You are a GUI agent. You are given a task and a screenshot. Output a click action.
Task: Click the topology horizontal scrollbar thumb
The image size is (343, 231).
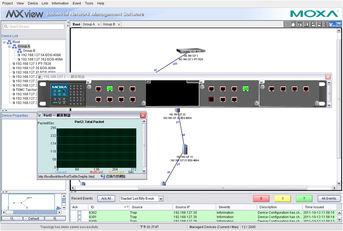pyautogui.click(x=223, y=188)
